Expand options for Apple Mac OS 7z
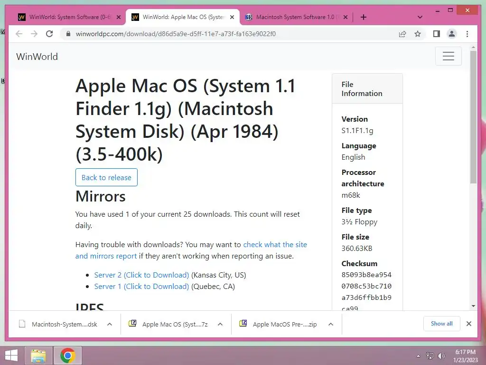The image size is (486, 365). (x=220, y=324)
